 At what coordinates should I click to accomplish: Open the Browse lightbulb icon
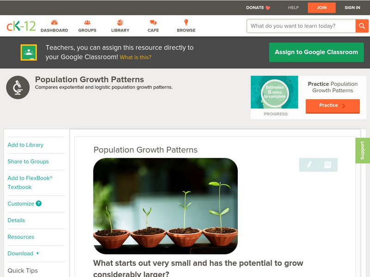point(186,22)
